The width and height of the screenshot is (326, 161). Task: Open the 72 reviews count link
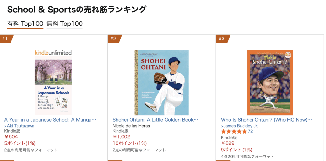coord(250,131)
